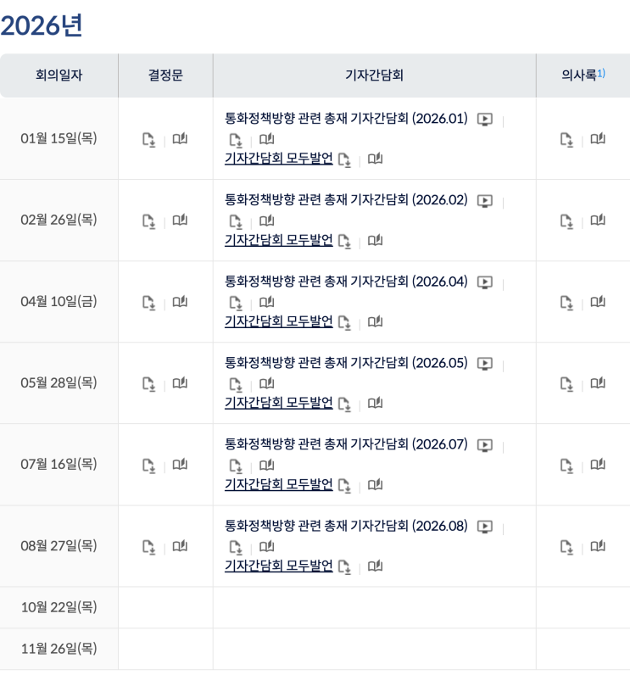Download the decision statement for 07월 16일

coord(149,466)
